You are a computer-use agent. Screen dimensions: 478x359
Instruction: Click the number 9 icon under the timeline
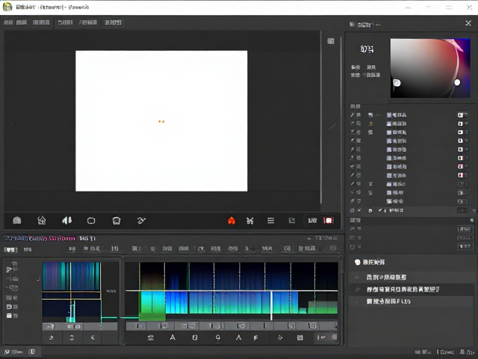click(217, 337)
